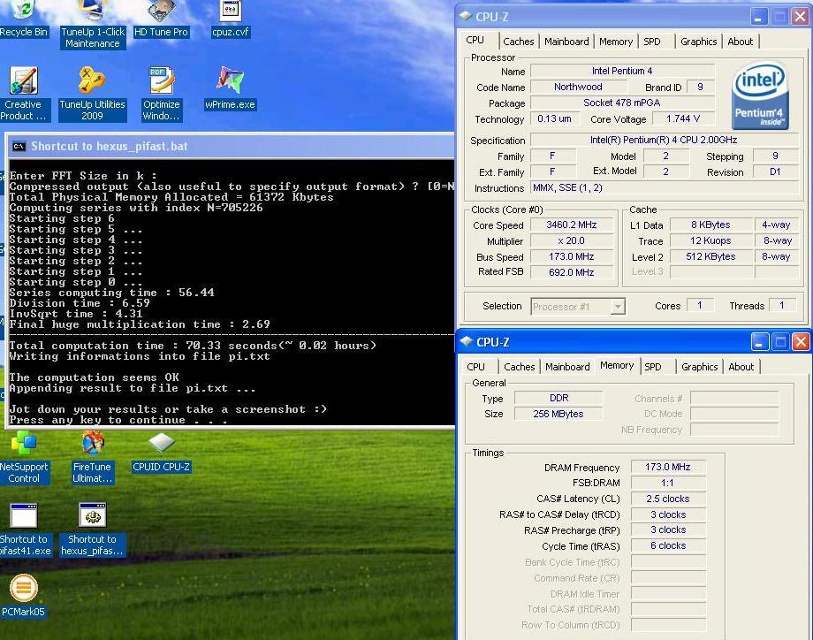Image resolution: width=813 pixels, height=640 pixels.
Task: Click Core Voltage 1.744 V field
Action: (683, 118)
